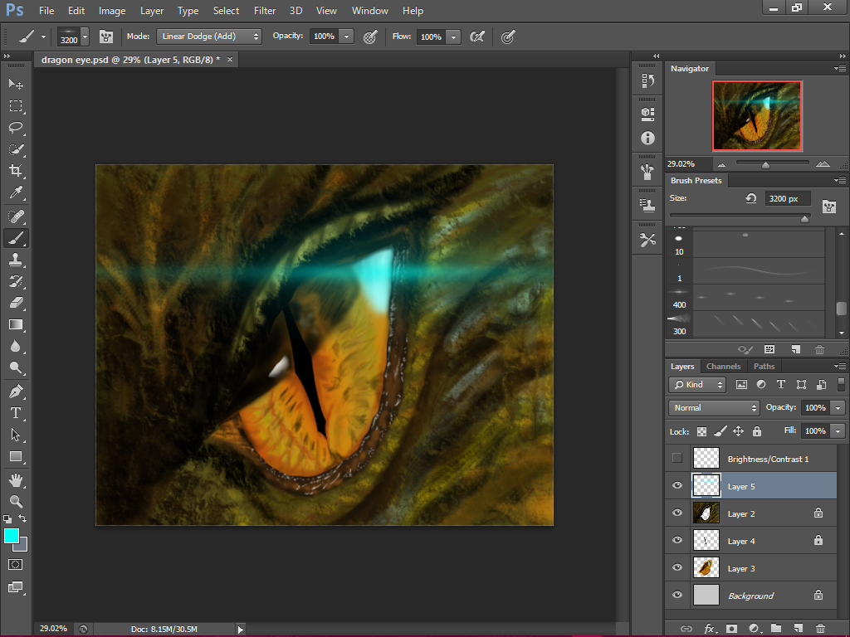Open the Filter menu

click(265, 11)
